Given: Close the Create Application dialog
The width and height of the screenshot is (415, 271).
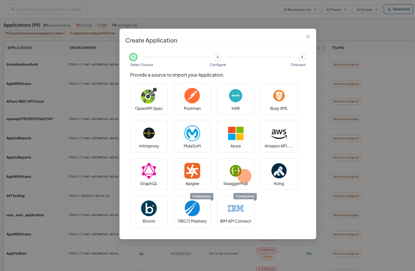Looking at the screenshot, I should click(308, 37).
